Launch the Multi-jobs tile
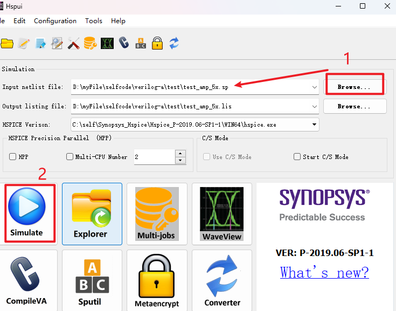 157,214
